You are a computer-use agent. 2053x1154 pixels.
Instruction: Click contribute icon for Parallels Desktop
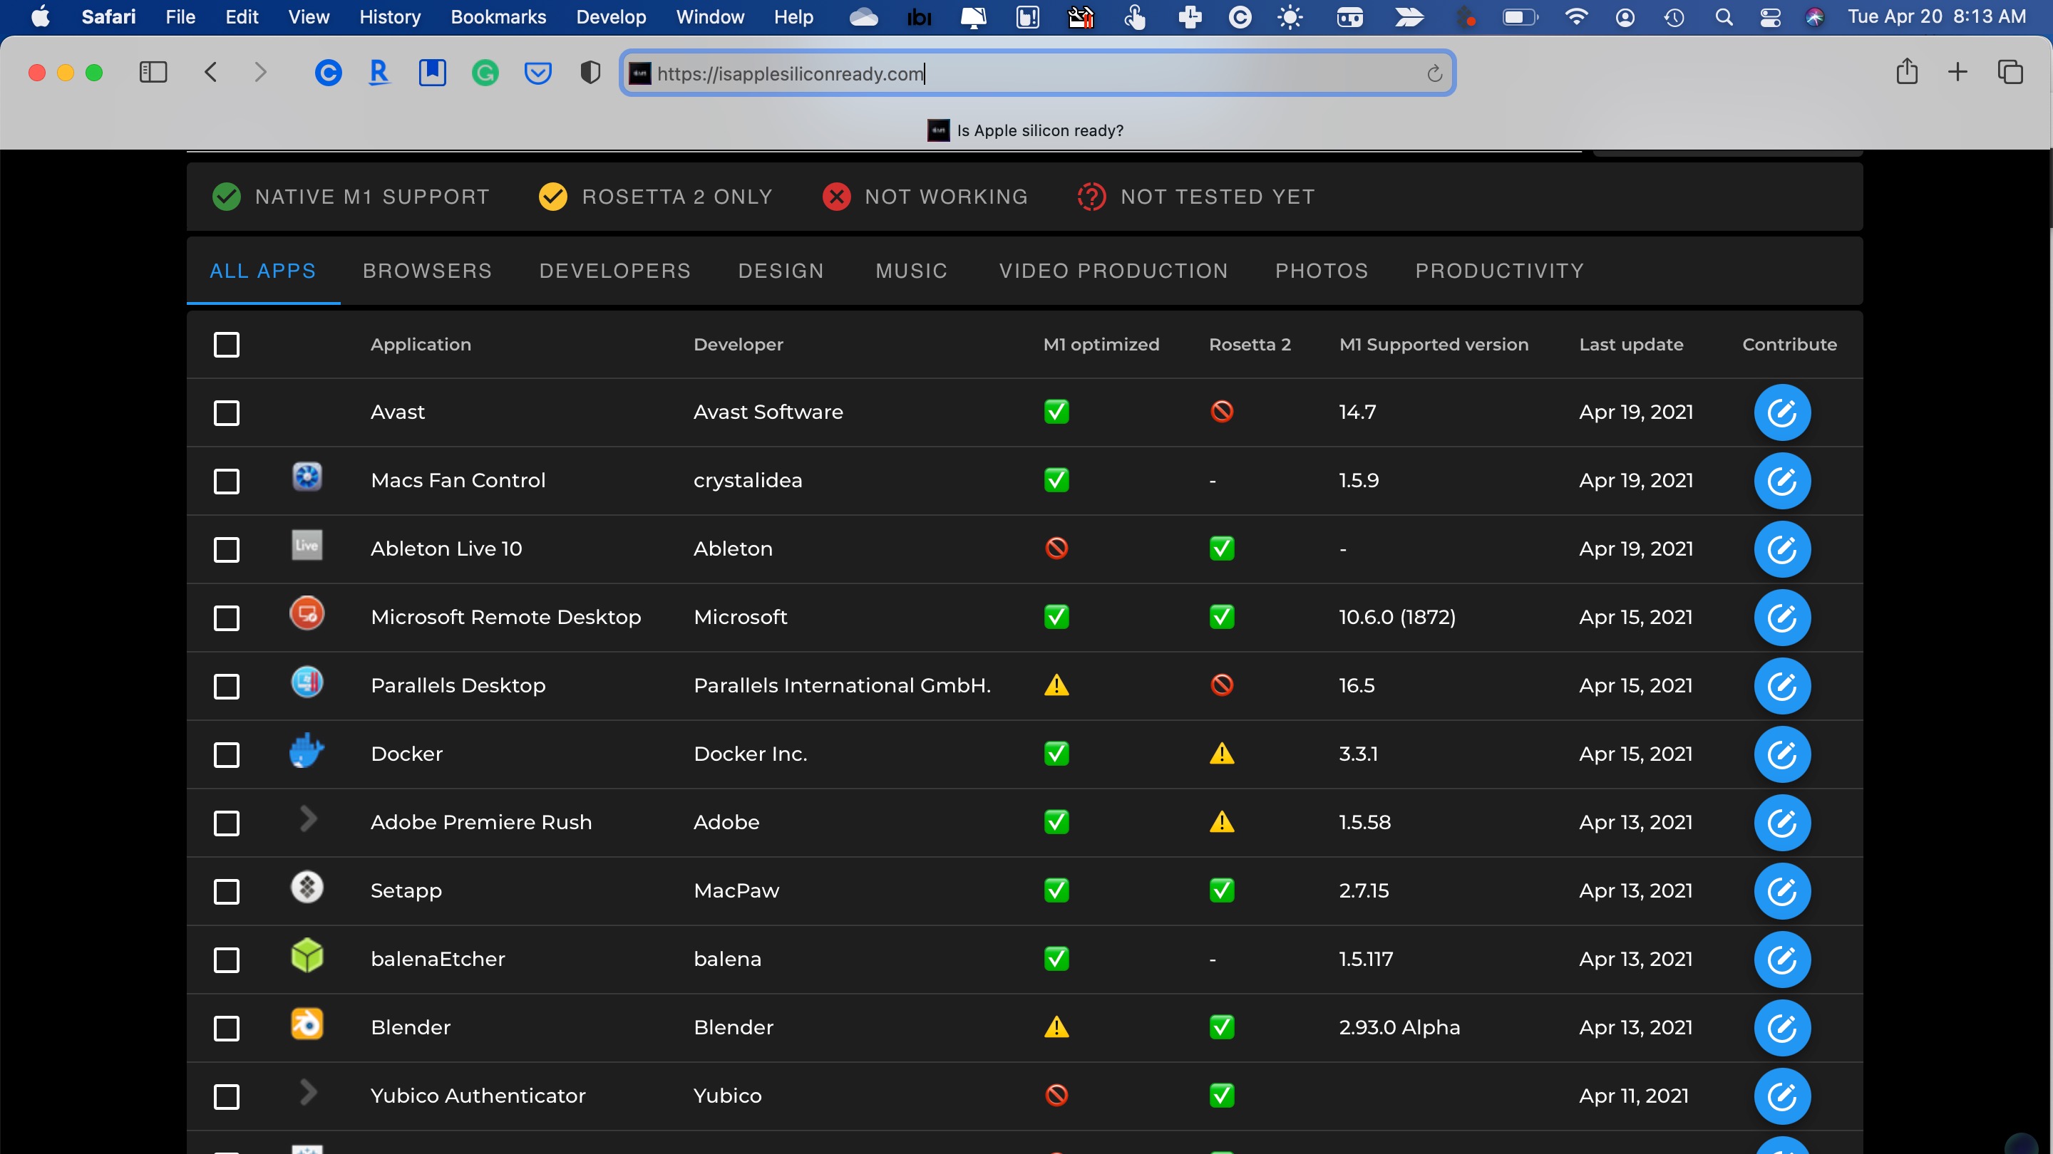click(1782, 687)
